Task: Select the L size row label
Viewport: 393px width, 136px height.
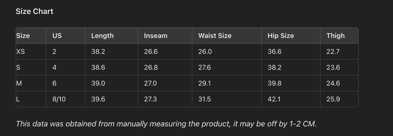Action: pos(18,99)
